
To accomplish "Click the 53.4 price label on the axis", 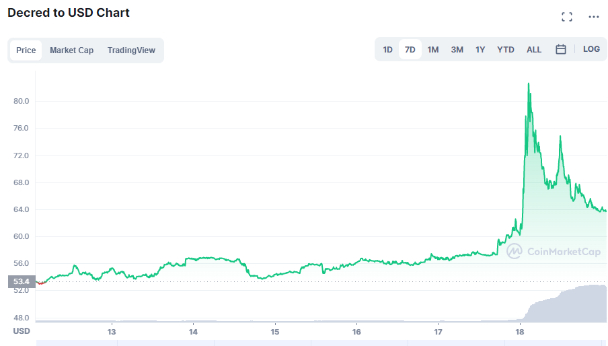I will (x=22, y=281).
